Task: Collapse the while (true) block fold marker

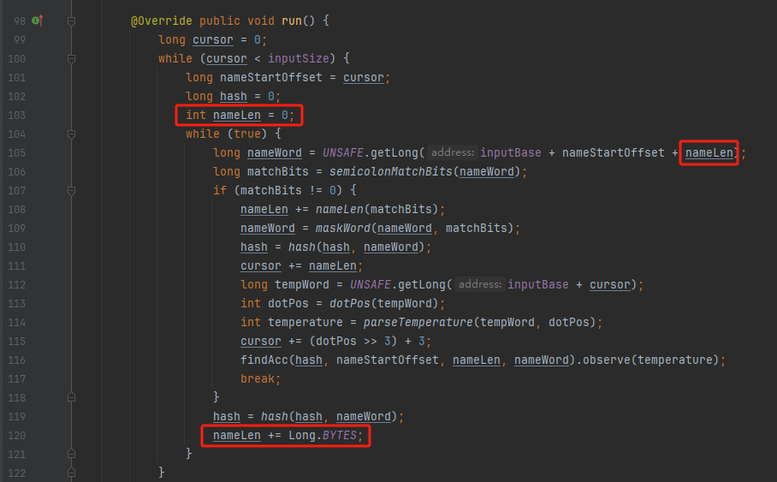Action: click(71, 134)
